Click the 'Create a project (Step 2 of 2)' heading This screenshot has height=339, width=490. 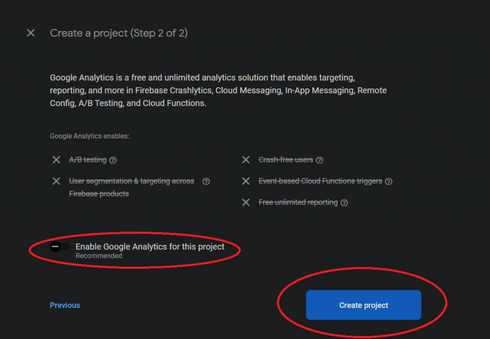tap(119, 33)
